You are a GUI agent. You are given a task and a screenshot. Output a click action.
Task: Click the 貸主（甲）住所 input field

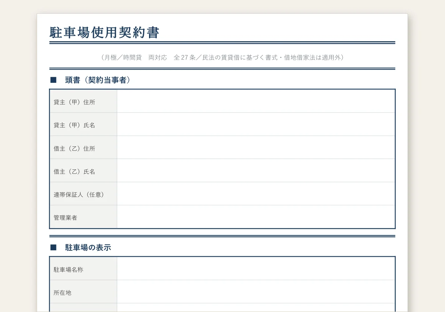point(256,101)
